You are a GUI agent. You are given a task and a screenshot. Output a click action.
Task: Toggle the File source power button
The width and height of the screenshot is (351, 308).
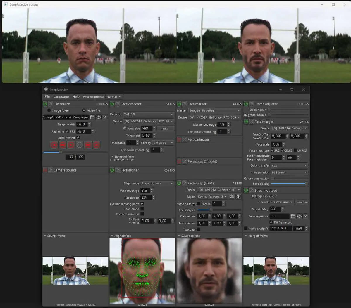[45, 104]
